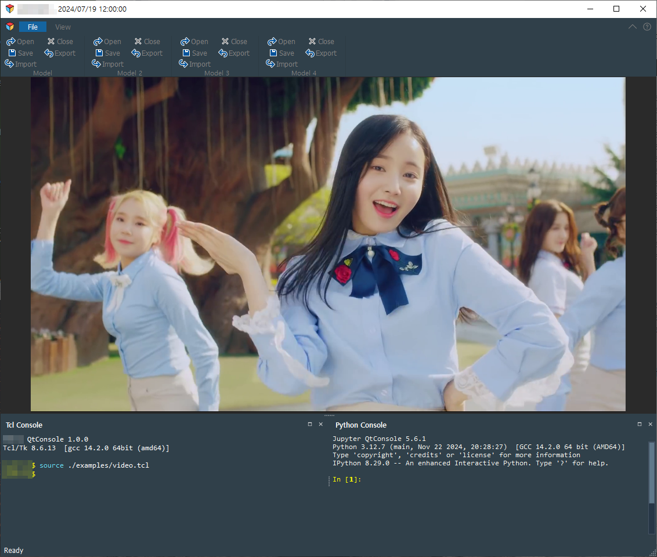Click the 'Ready' status bar text
The image size is (657, 557).
click(x=13, y=550)
